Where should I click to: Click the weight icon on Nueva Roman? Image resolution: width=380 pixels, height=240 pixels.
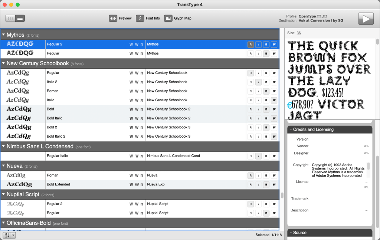(131, 175)
